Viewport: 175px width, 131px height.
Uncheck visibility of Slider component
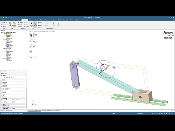(x=5, y=40)
